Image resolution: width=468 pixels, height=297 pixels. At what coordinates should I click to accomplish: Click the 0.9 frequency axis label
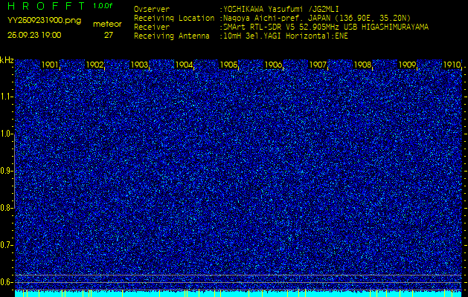(6, 171)
